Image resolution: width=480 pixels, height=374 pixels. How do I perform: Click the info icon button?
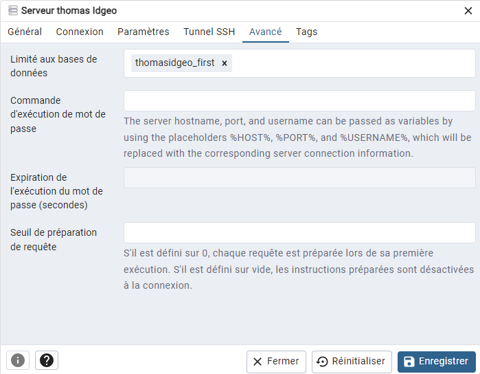pyautogui.click(x=18, y=360)
